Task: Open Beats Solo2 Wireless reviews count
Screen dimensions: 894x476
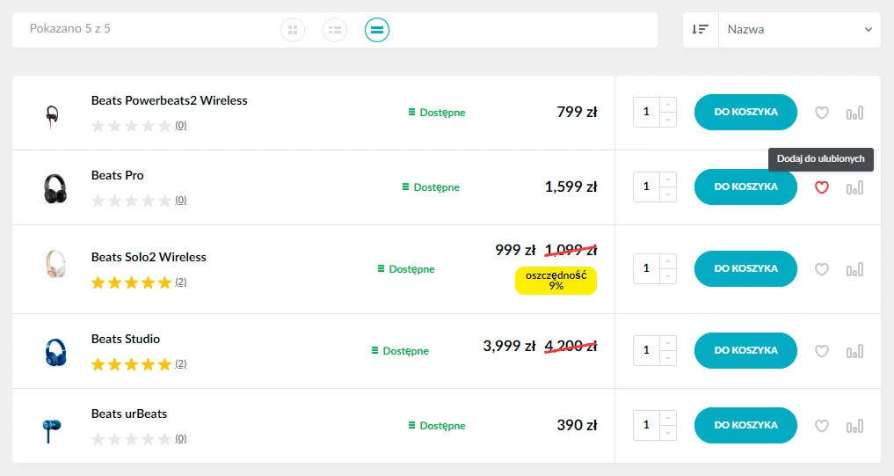Action: 181,282
